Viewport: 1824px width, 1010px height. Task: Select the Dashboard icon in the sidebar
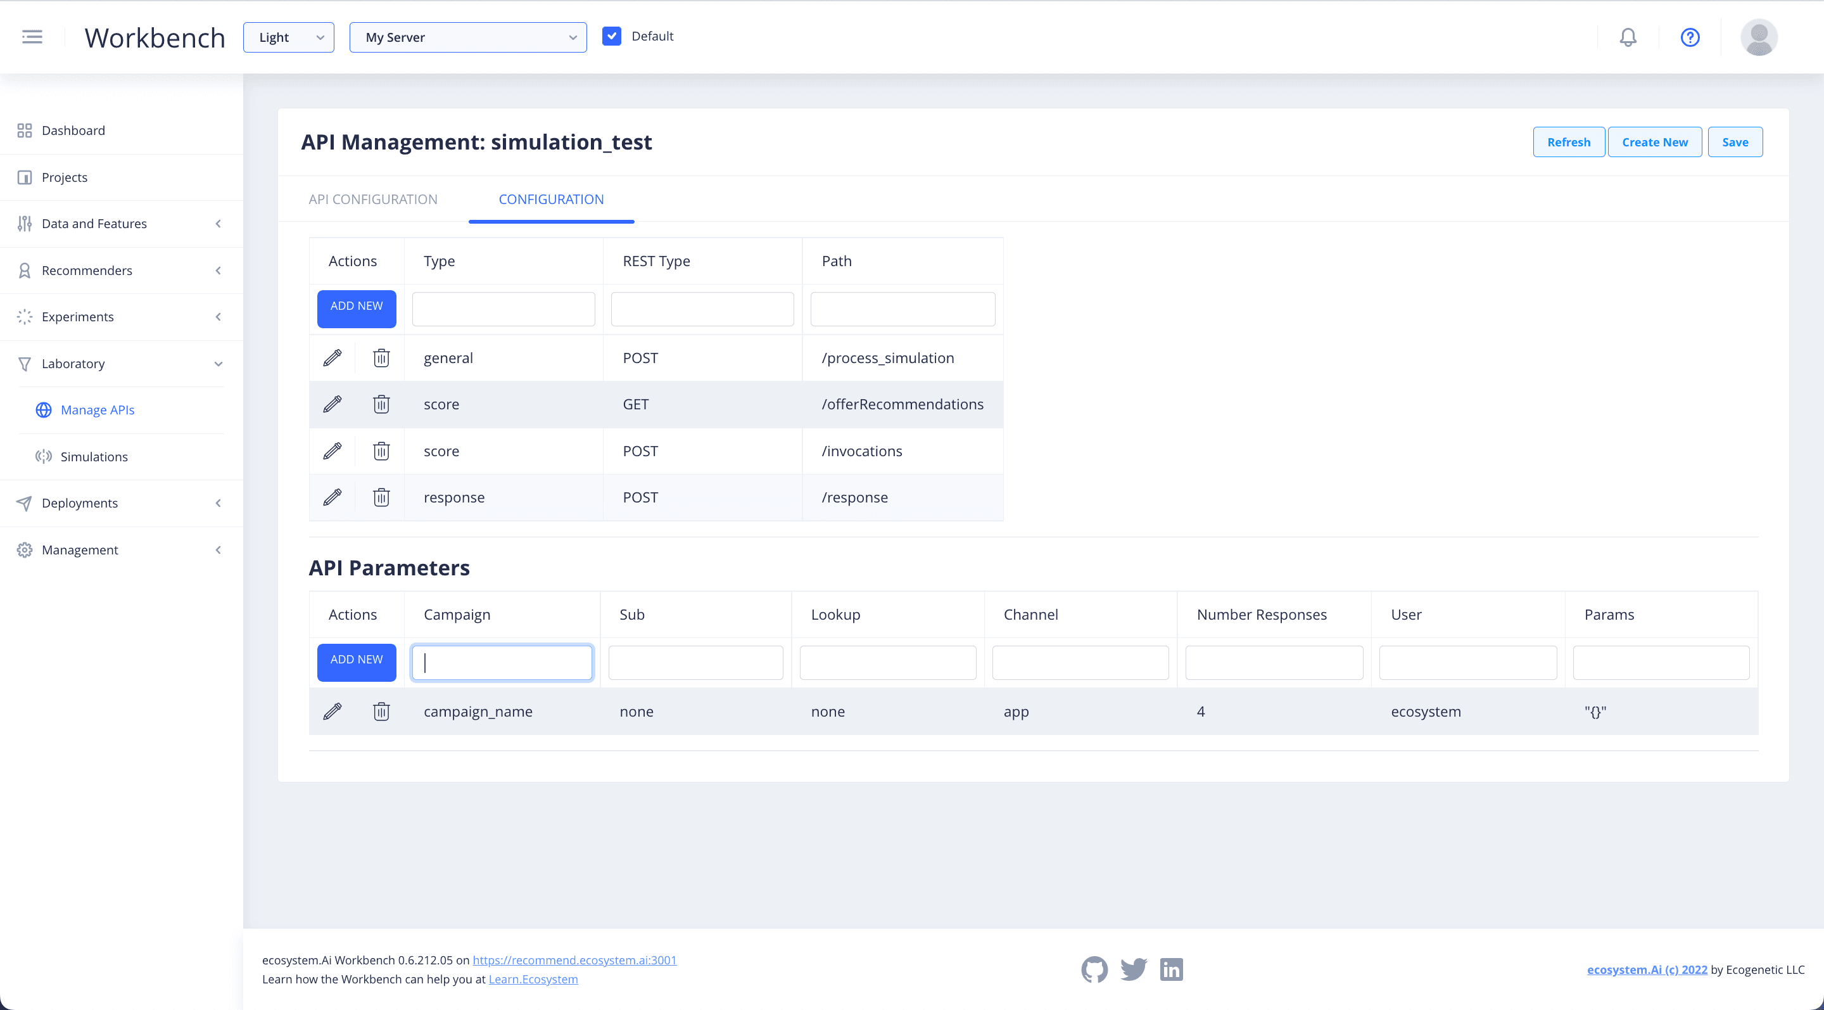coord(24,131)
